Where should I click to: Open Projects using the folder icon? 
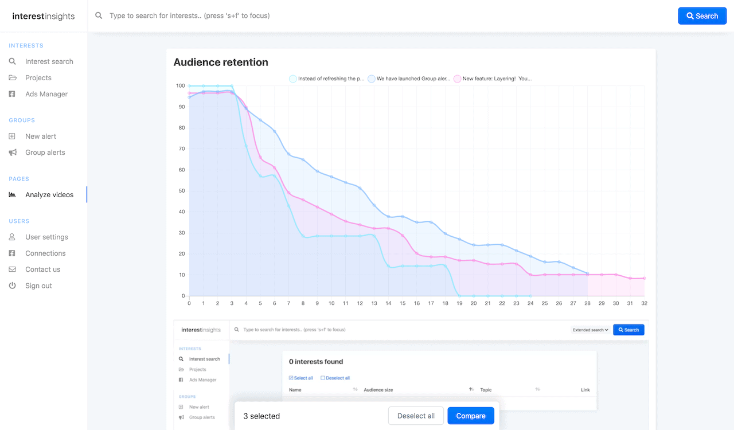12,77
